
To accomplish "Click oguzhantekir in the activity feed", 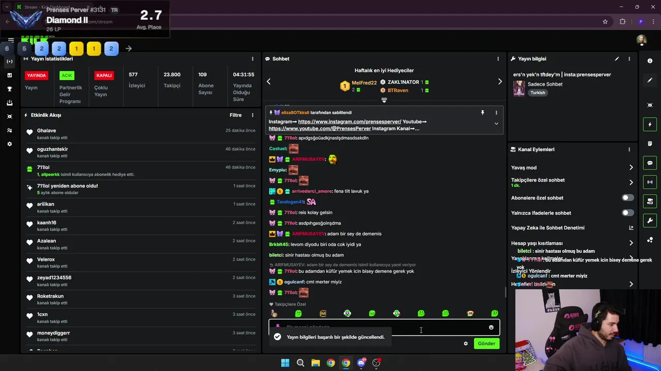I will [x=52, y=149].
